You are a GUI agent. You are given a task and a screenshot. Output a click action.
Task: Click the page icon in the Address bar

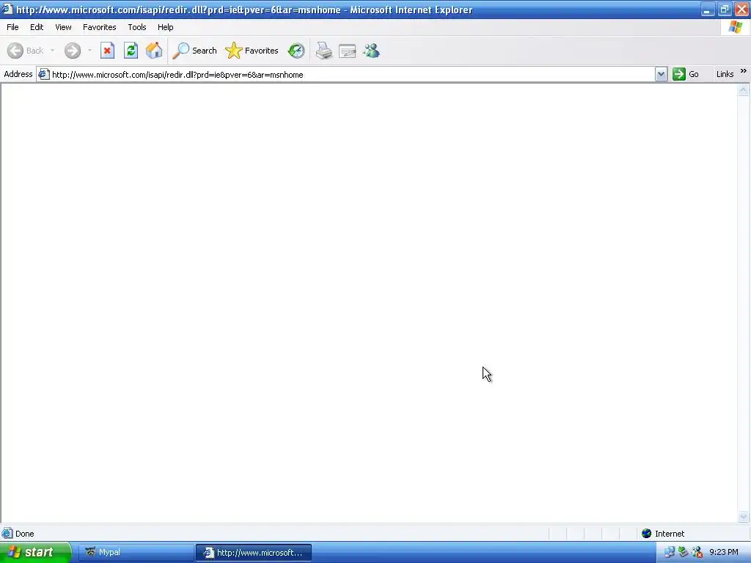43,74
